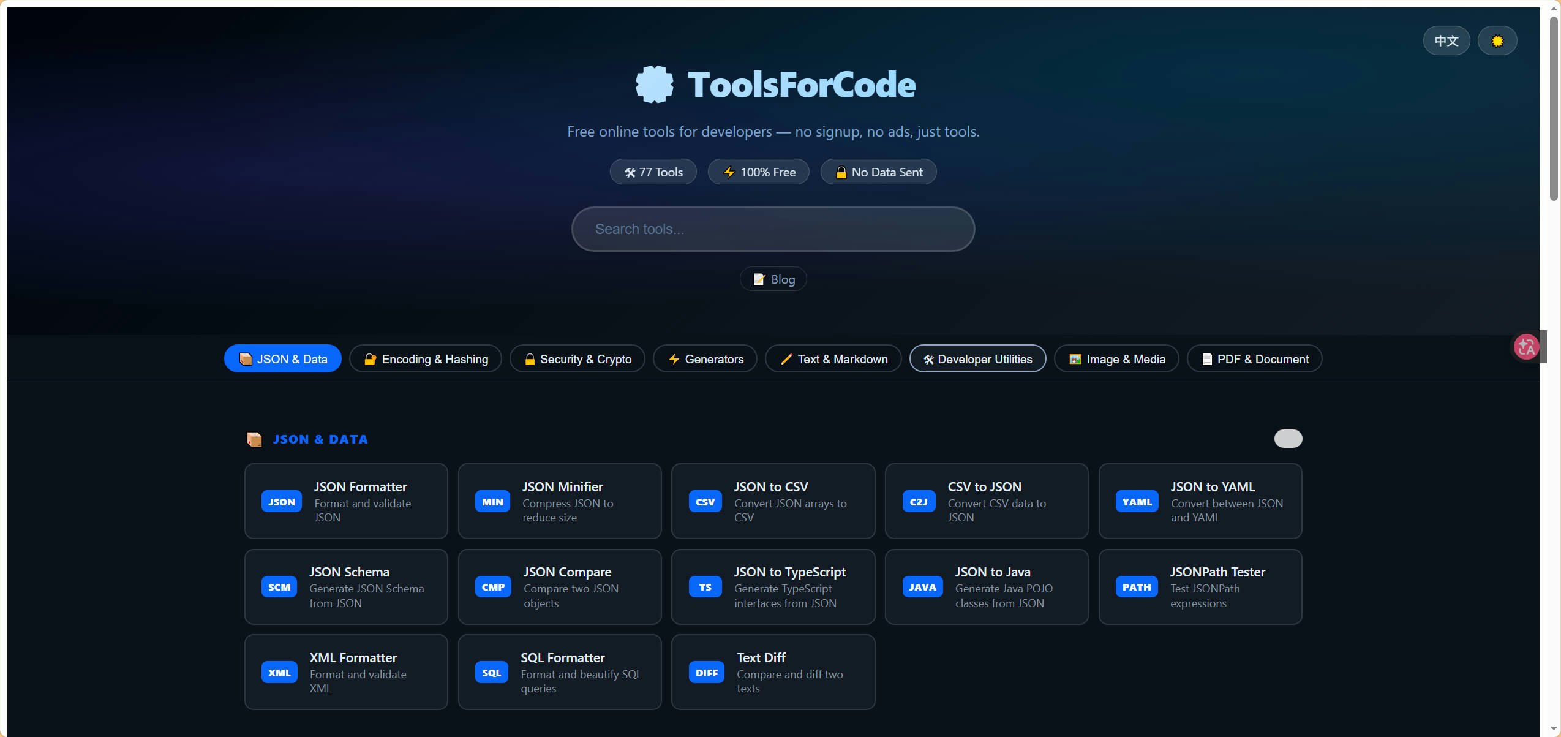Click the floating translate widget icon
This screenshot has width=1561, height=737.
1525,346
